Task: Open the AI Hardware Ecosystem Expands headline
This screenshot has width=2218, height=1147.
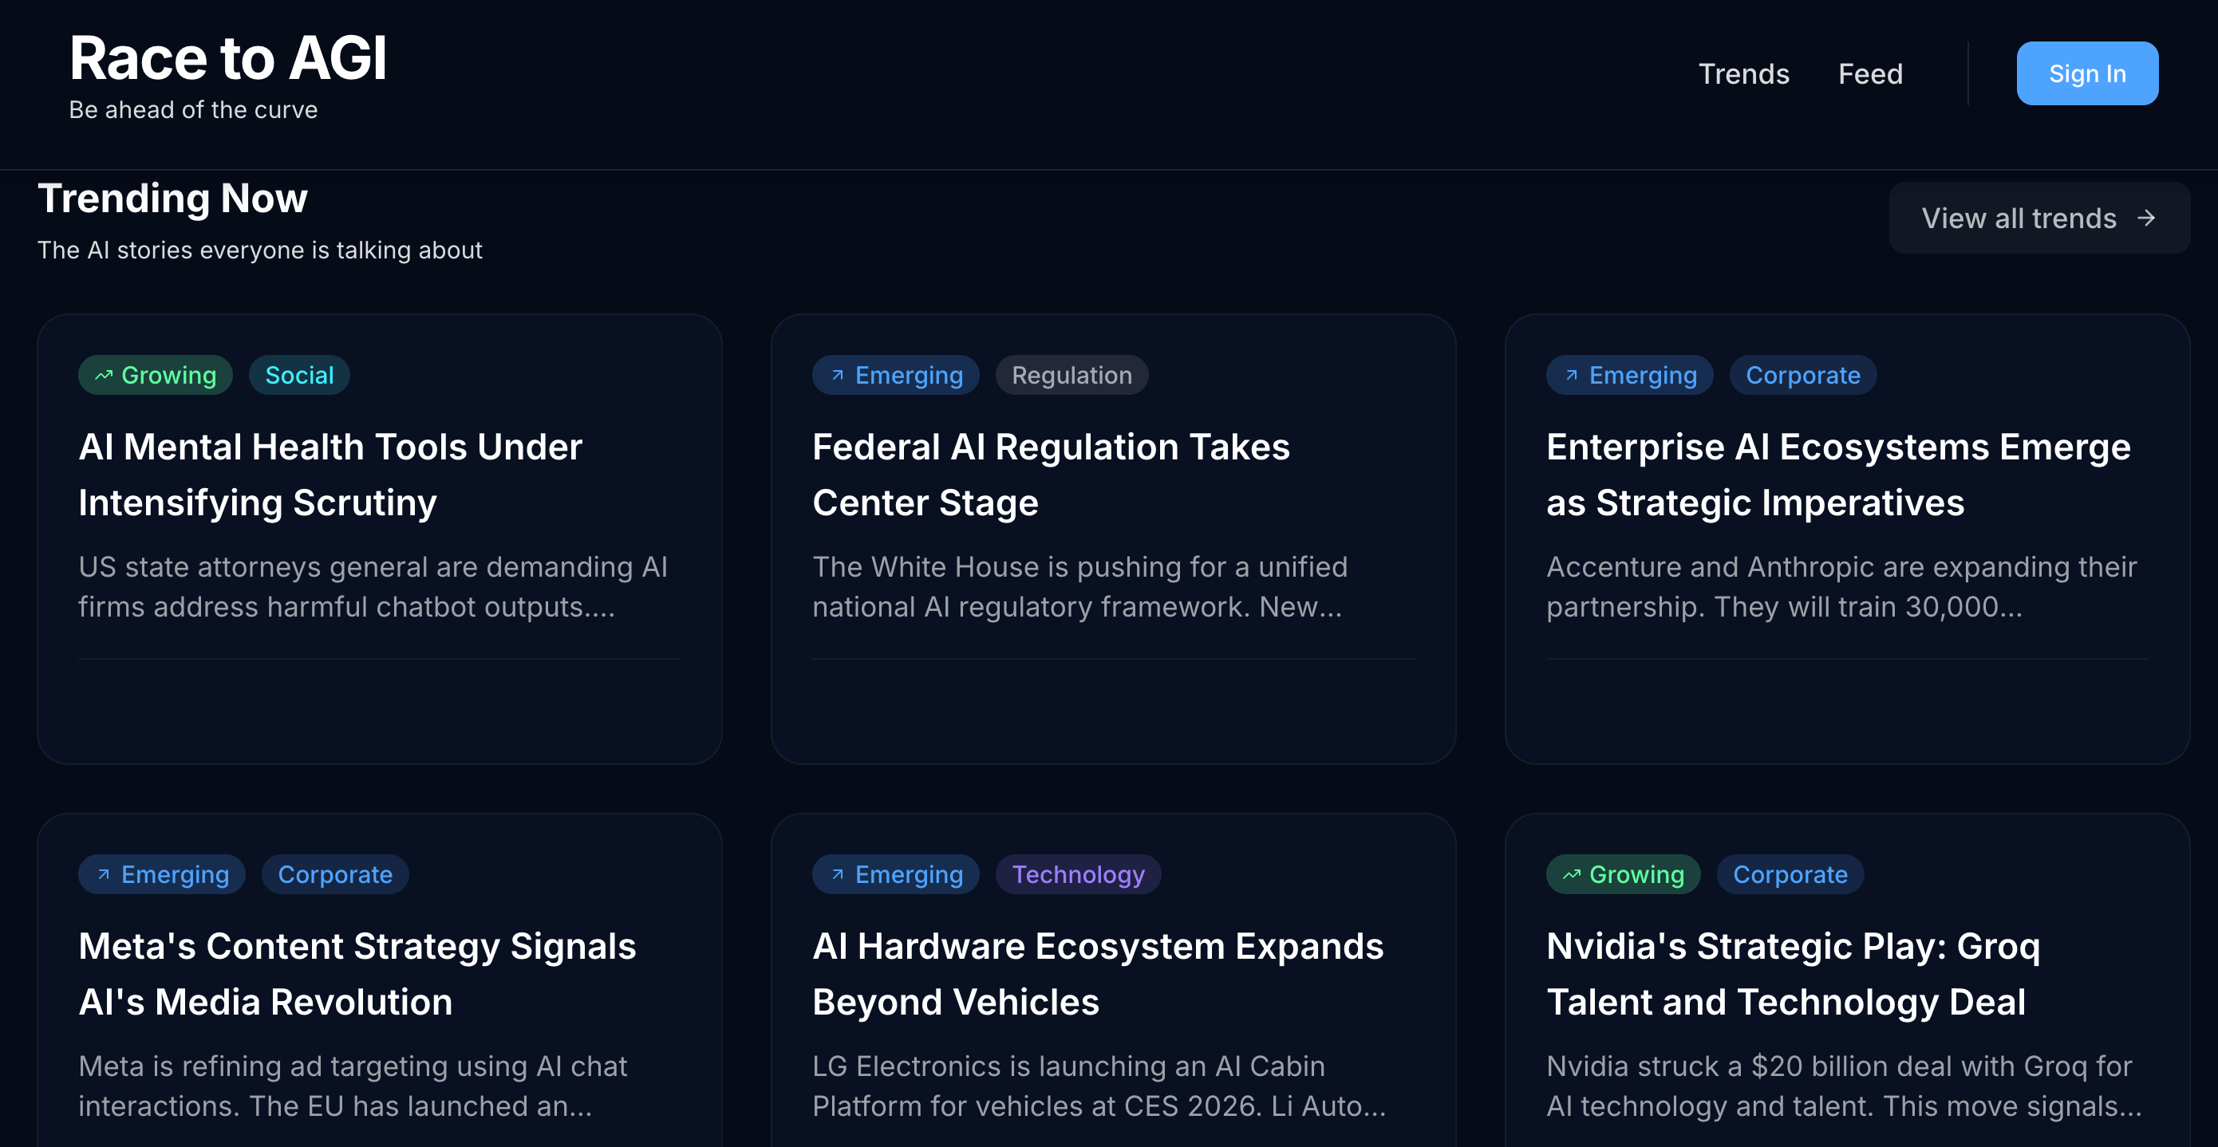Action: click(1097, 974)
